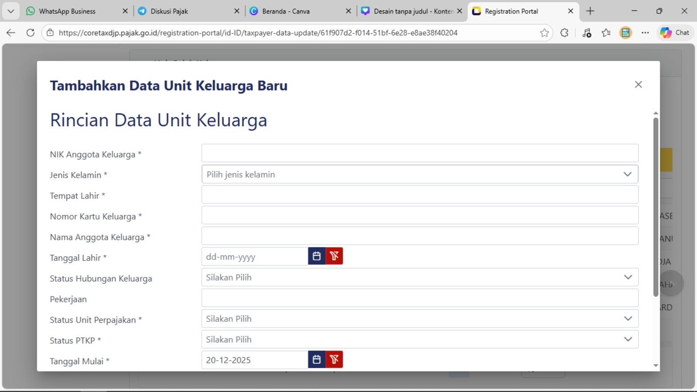Open a new browser tab

click(590, 11)
